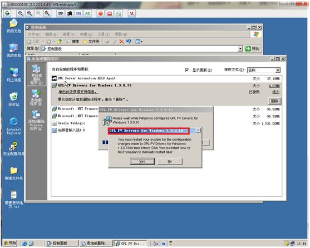Click the red round record icon
The width and height of the screenshot is (310, 248).
pyautogui.click(x=100, y=13)
